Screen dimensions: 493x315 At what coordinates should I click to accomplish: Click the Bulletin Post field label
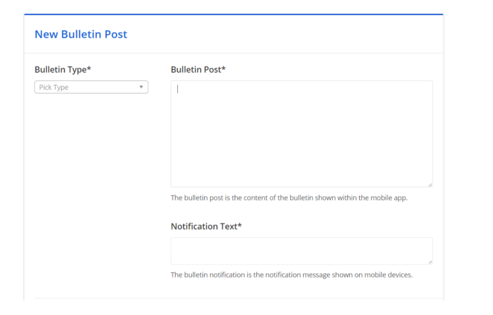point(196,69)
